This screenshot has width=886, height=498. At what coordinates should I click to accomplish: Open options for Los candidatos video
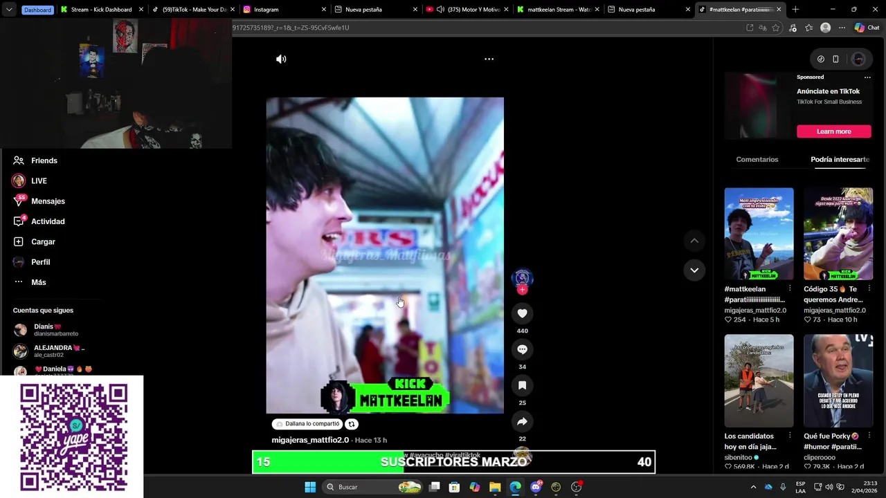(x=790, y=436)
